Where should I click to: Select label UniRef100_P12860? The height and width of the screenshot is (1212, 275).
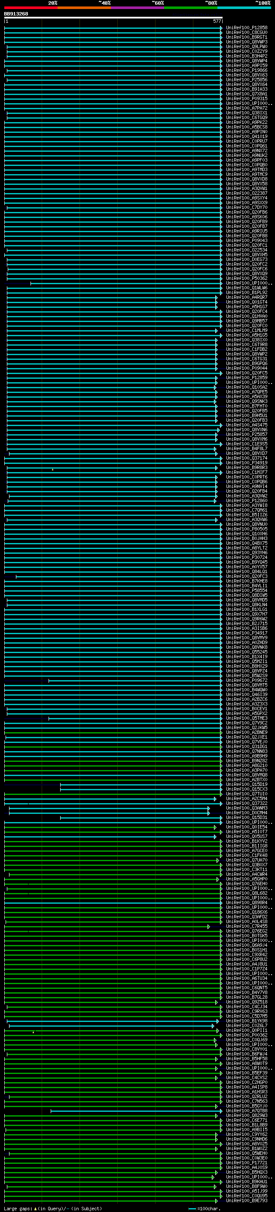coord(247,500)
